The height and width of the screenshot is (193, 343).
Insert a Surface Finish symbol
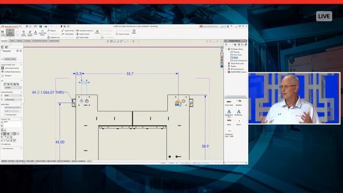[x=68, y=31]
